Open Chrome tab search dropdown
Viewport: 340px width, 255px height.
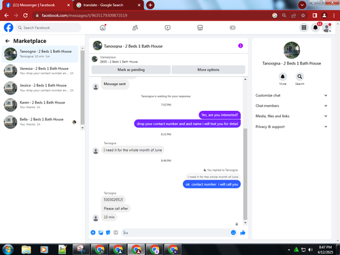(302, 5)
